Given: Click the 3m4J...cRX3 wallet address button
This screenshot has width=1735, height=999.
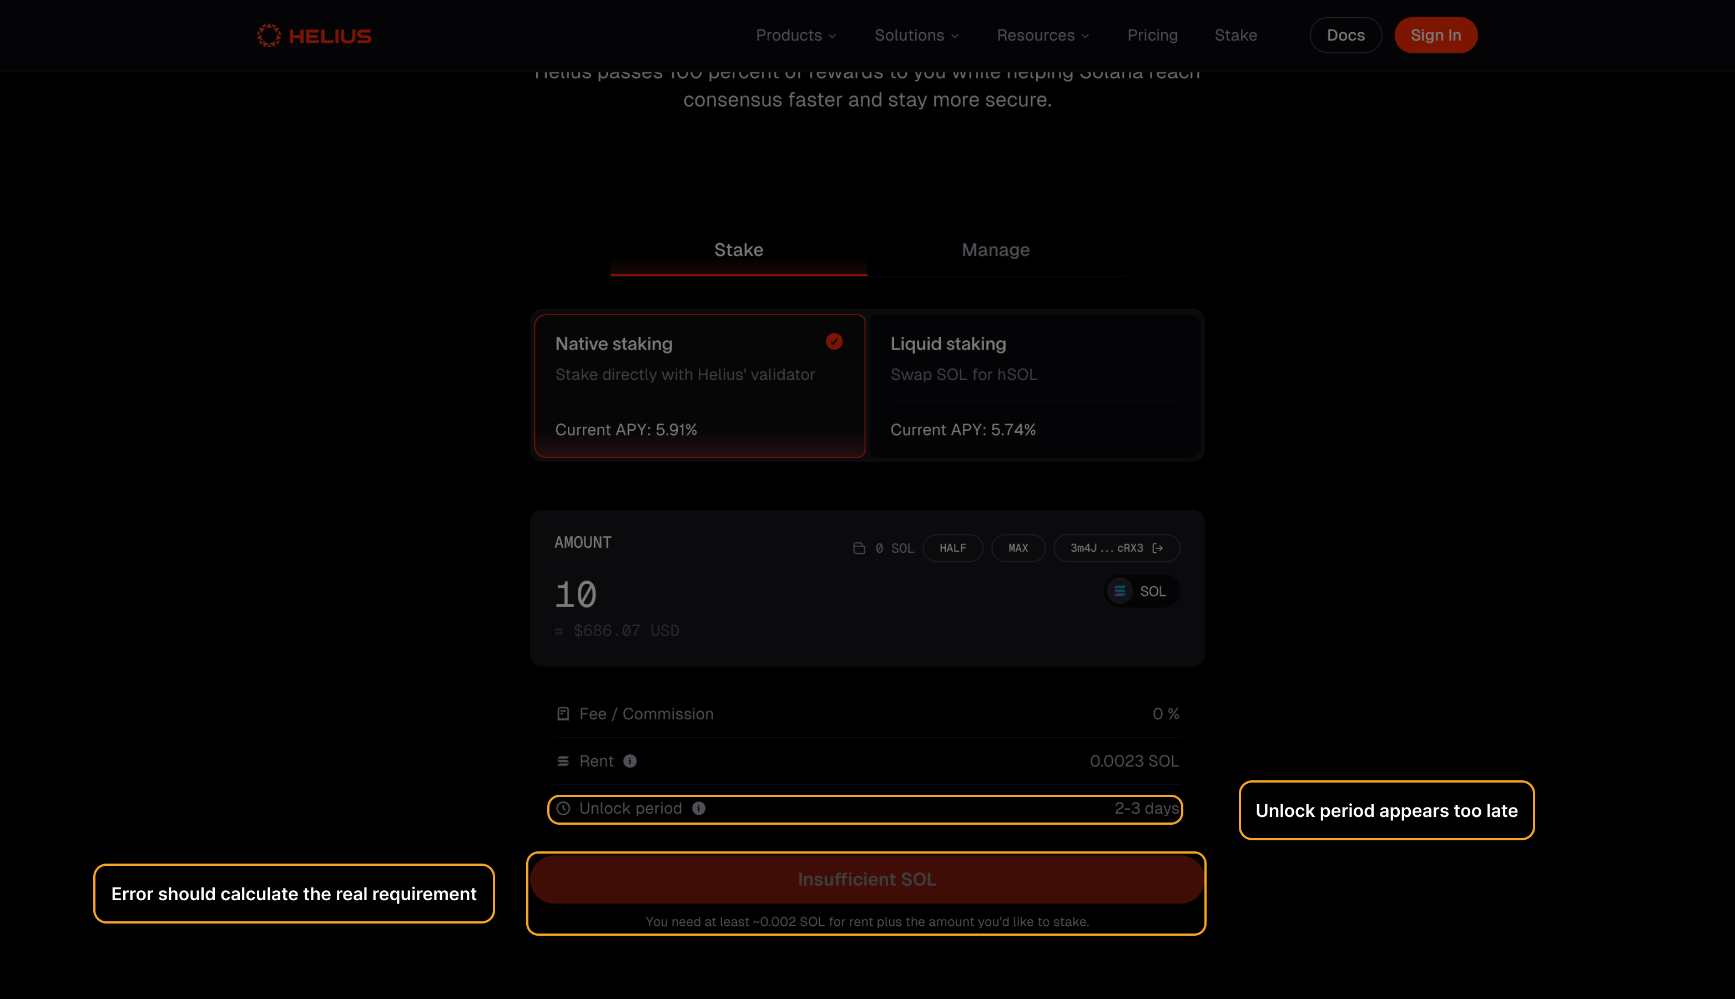Looking at the screenshot, I should pos(1117,548).
